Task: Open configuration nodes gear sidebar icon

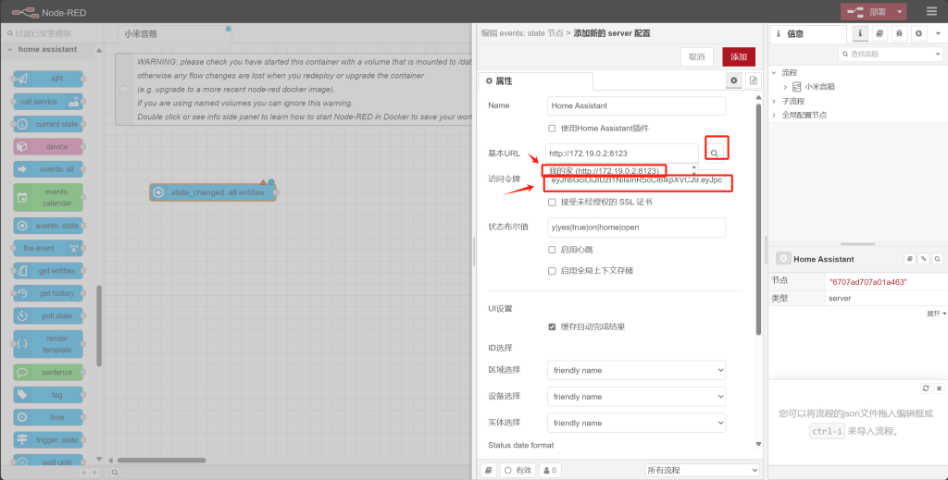Action: tap(918, 34)
